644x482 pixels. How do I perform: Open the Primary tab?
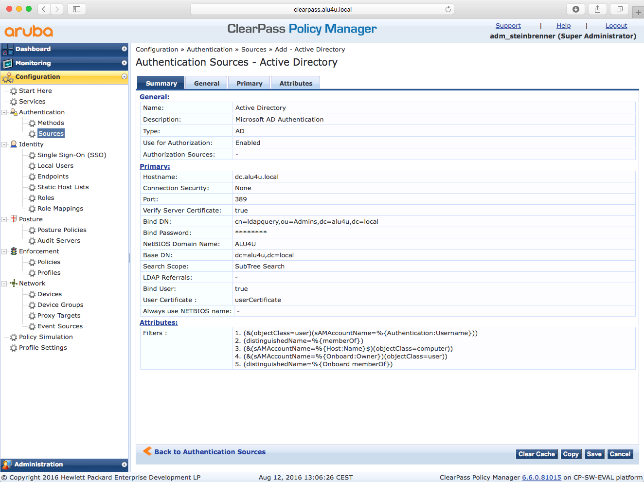tap(249, 84)
